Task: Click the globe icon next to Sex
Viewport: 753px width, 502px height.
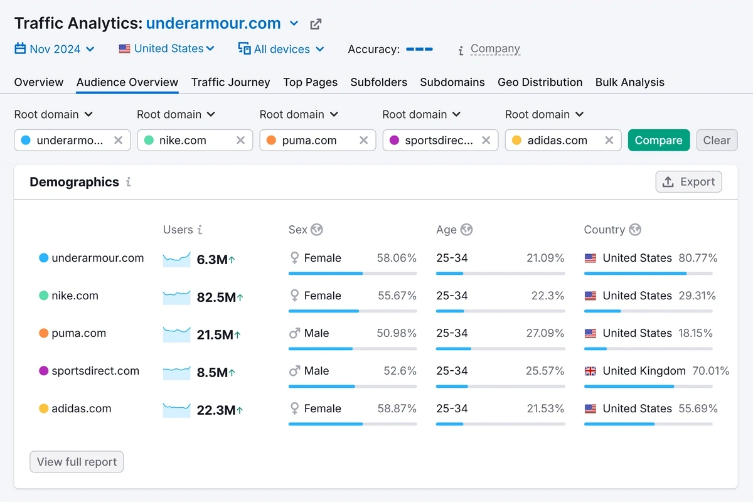Action: [x=317, y=230]
